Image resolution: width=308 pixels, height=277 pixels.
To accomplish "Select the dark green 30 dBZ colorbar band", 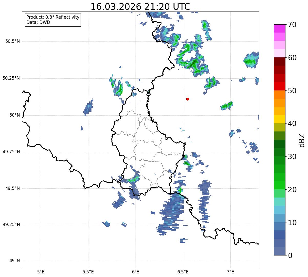I will tap(280, 152).
